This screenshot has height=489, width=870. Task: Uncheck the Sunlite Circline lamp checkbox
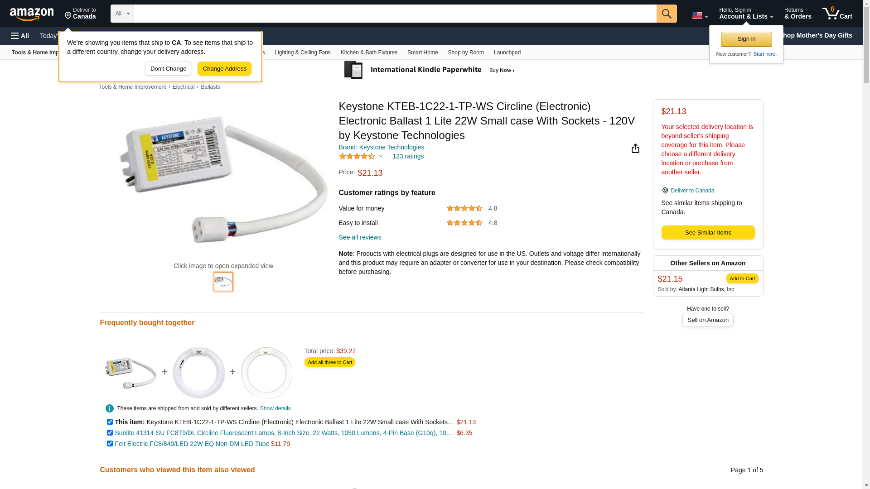click(110, 433)
